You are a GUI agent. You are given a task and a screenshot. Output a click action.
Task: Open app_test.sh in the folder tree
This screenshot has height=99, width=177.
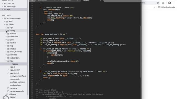(x=15, y=73)
